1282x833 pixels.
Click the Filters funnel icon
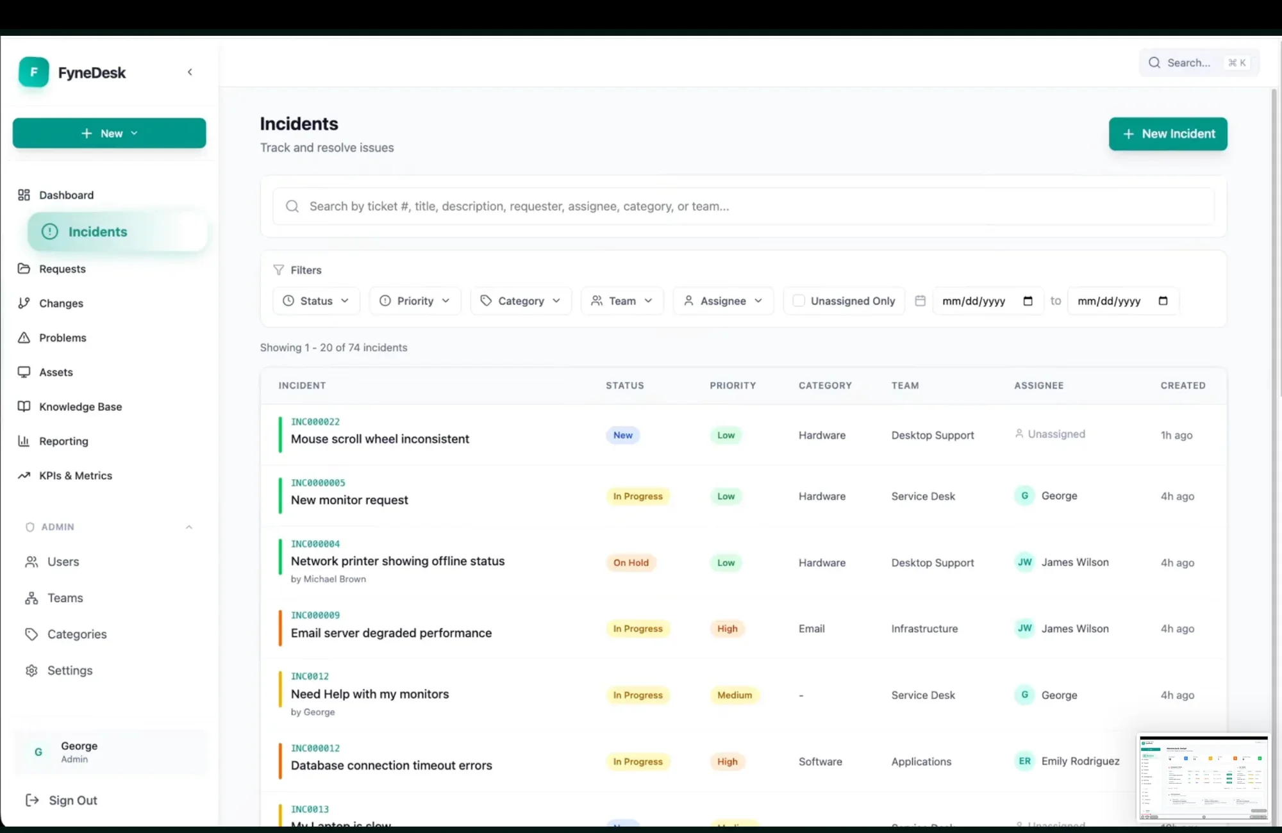click(278, 270)
